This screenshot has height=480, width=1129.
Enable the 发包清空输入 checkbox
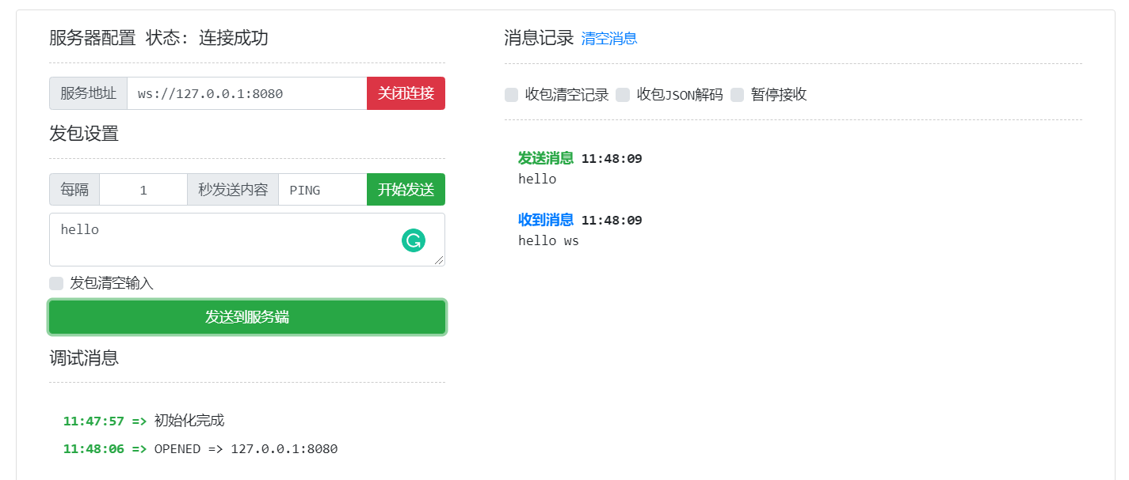56,283
